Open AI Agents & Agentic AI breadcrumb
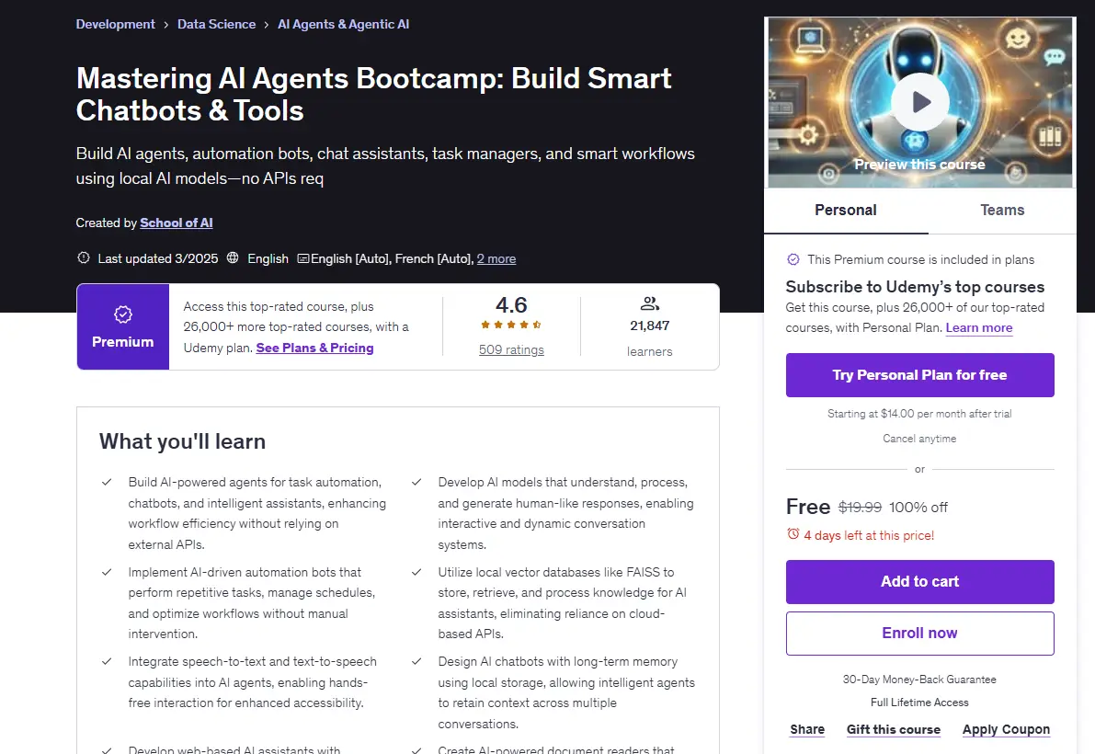Image resolution: width=1095 pixels, height=754 pixels. click(344, 24)
